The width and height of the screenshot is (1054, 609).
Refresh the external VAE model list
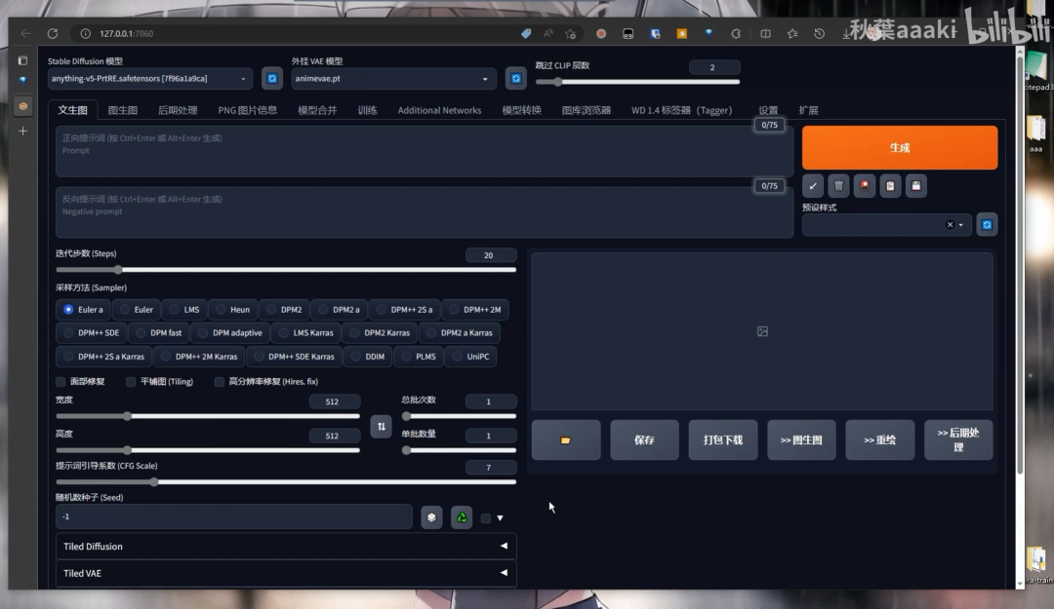[515, 79]
